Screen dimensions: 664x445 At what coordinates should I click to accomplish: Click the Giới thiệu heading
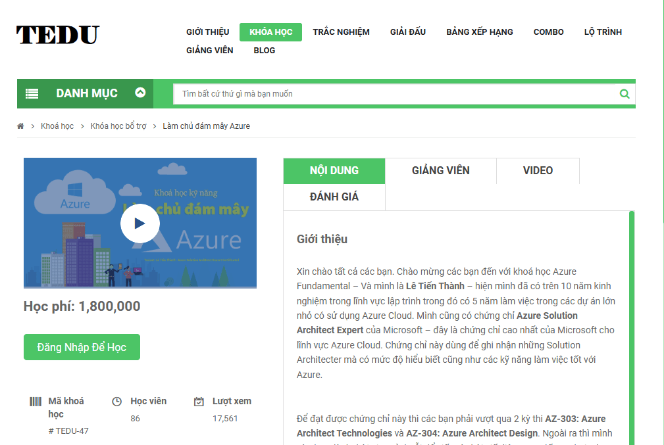pyautogui.click(x=322, y=239)
